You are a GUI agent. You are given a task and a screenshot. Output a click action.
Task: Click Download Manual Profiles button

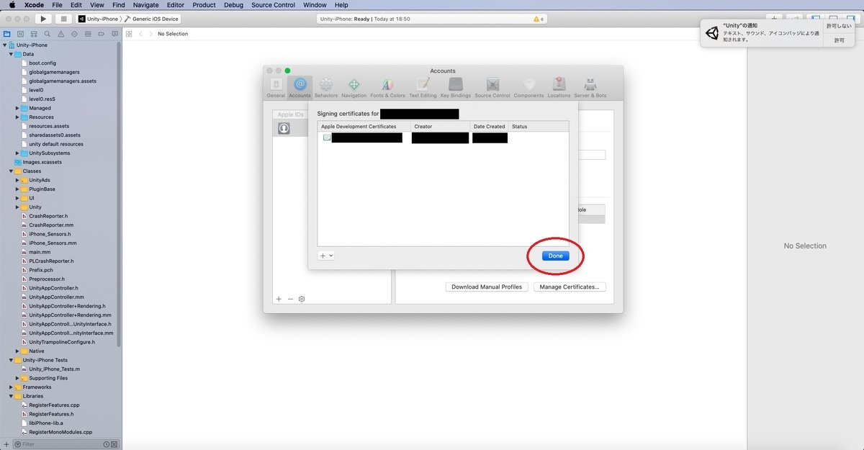click(x=487, y=287)
